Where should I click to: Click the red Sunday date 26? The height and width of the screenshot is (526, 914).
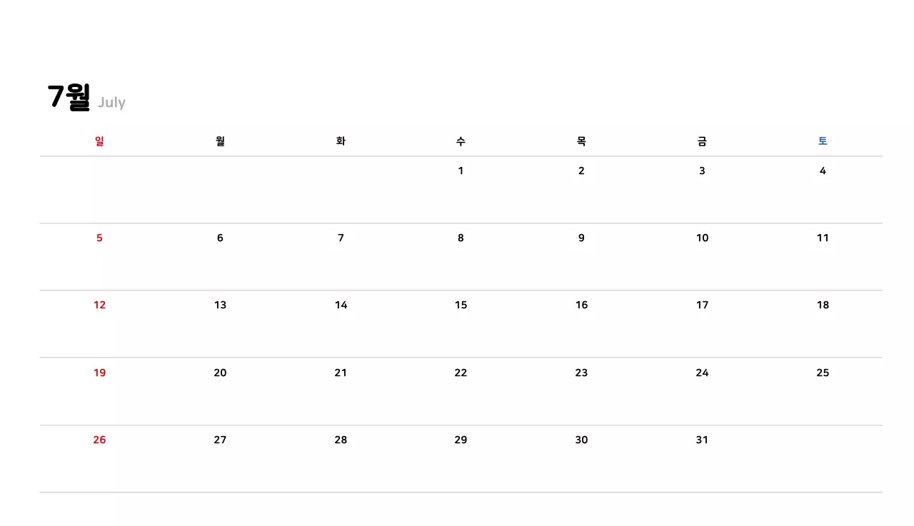point(99,440)
